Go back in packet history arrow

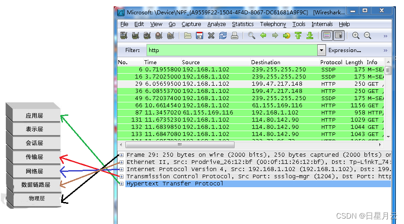point(263,35)
